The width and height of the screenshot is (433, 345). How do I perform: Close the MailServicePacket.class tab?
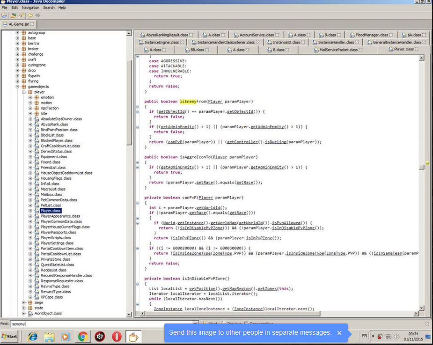[x=360, y=50]
